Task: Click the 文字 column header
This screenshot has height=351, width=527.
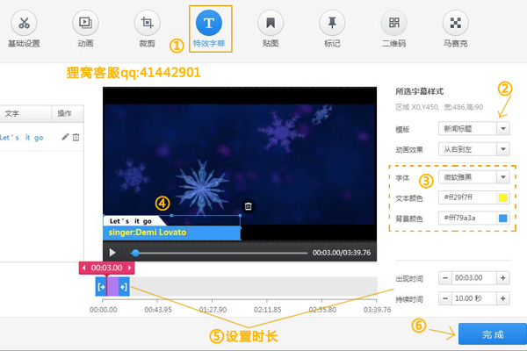Action: click(12, 113)
